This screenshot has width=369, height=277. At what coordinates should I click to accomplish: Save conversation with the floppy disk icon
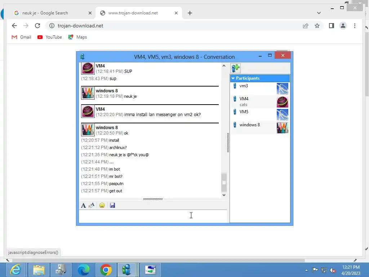click(112, 205)
